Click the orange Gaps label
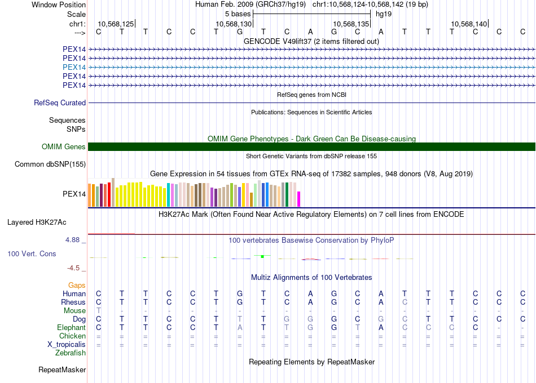This screenshot has height=383, width=536. (77, 286)
